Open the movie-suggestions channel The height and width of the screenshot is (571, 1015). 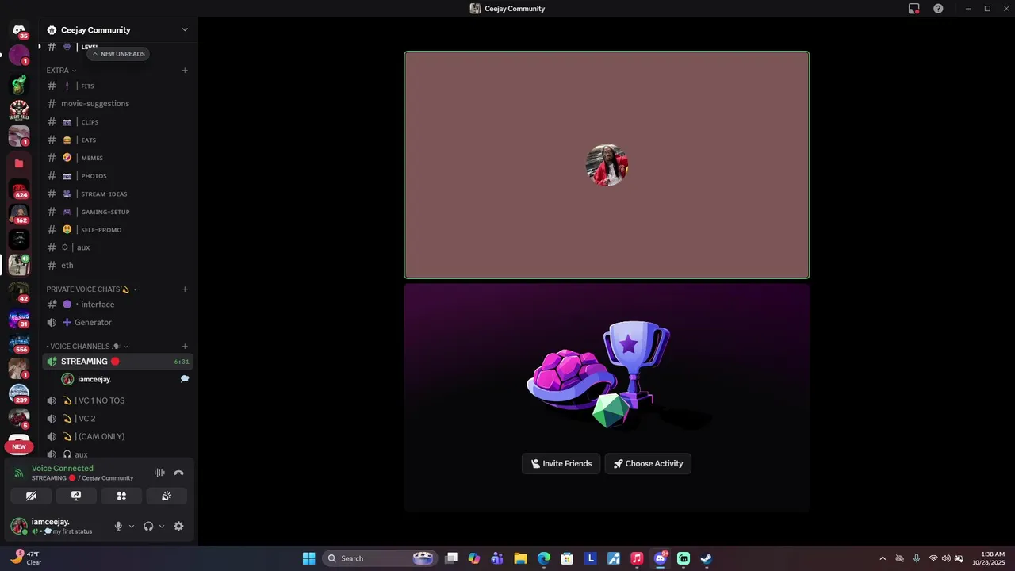(117, 104)
